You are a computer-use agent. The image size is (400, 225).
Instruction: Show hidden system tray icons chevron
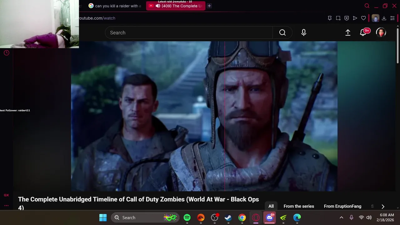click(341, 217)
